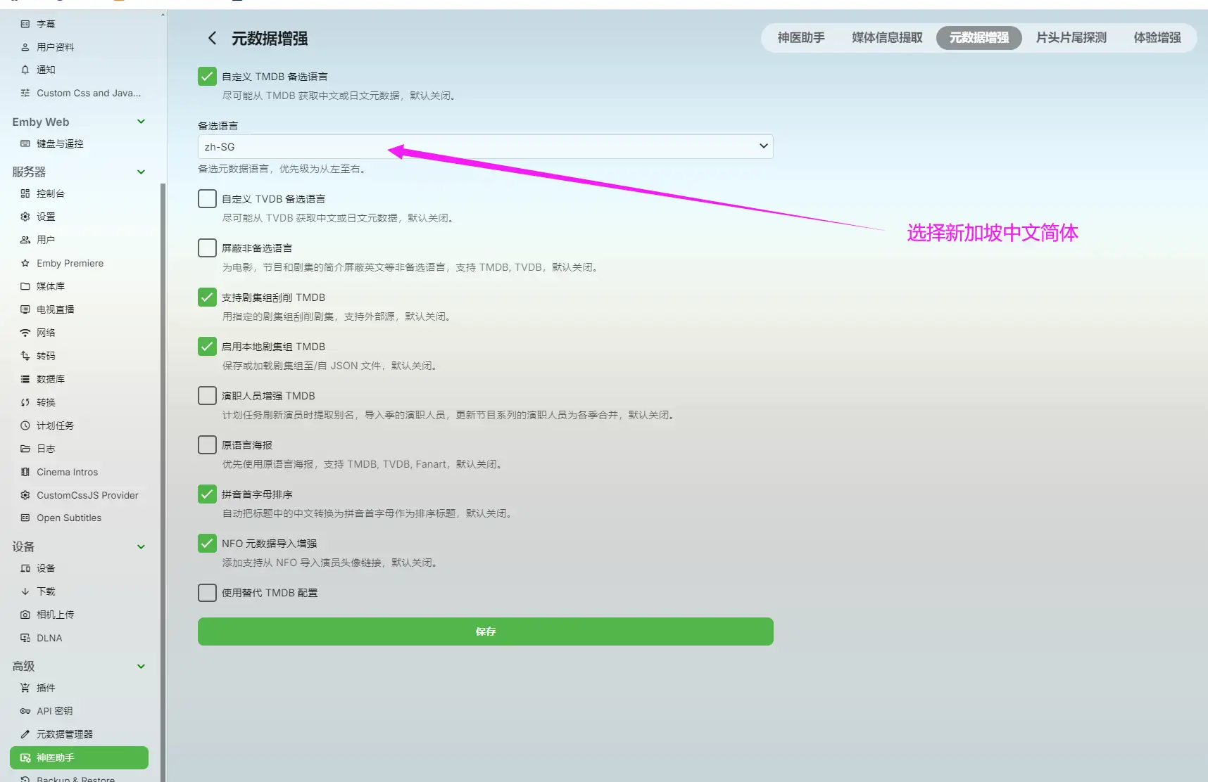
Task: Select the 转码 transcoding settings icon
Action: pyautogui.click(x=25, y=355)
